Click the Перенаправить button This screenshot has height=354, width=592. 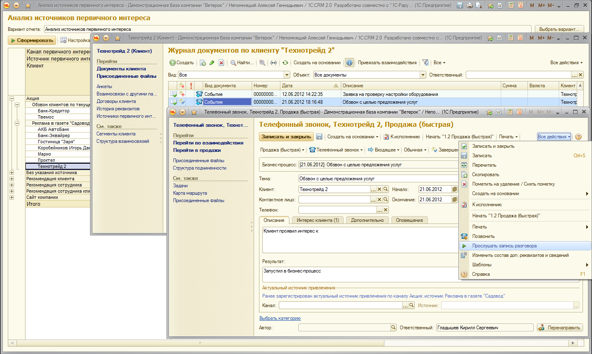pos(560,328)
